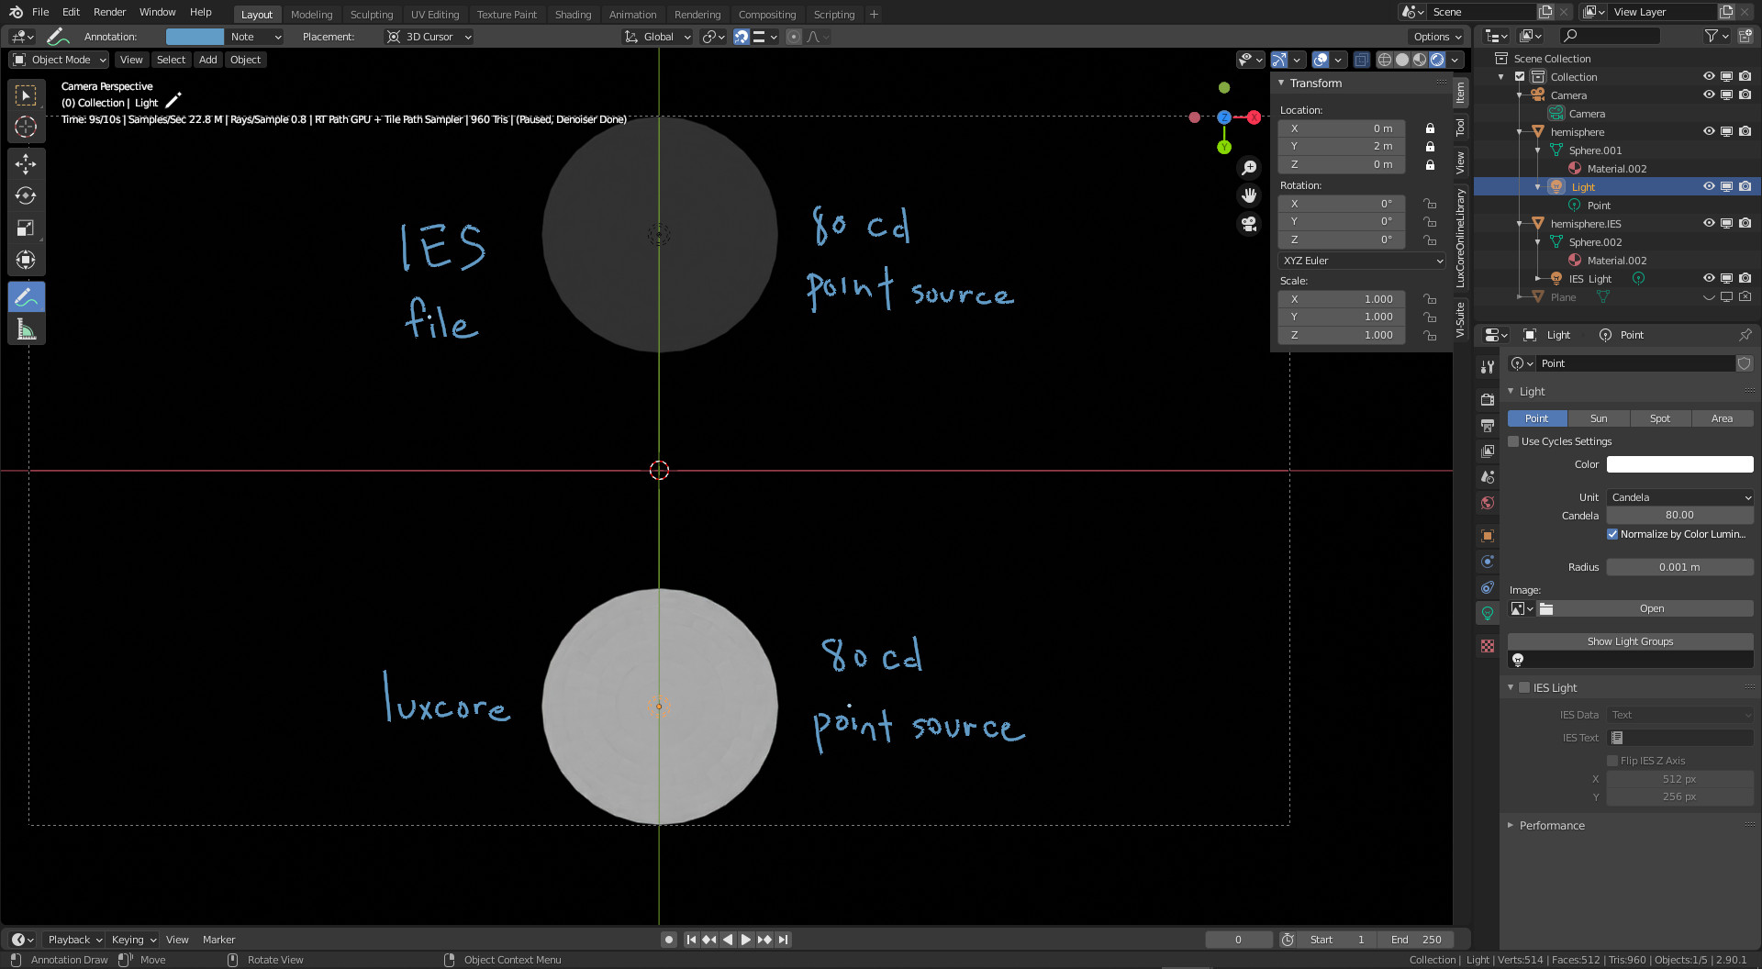The width and height of the screenshot is (1762, 969).
Task: Expand the Performance panel
Action: [1551, 826]
